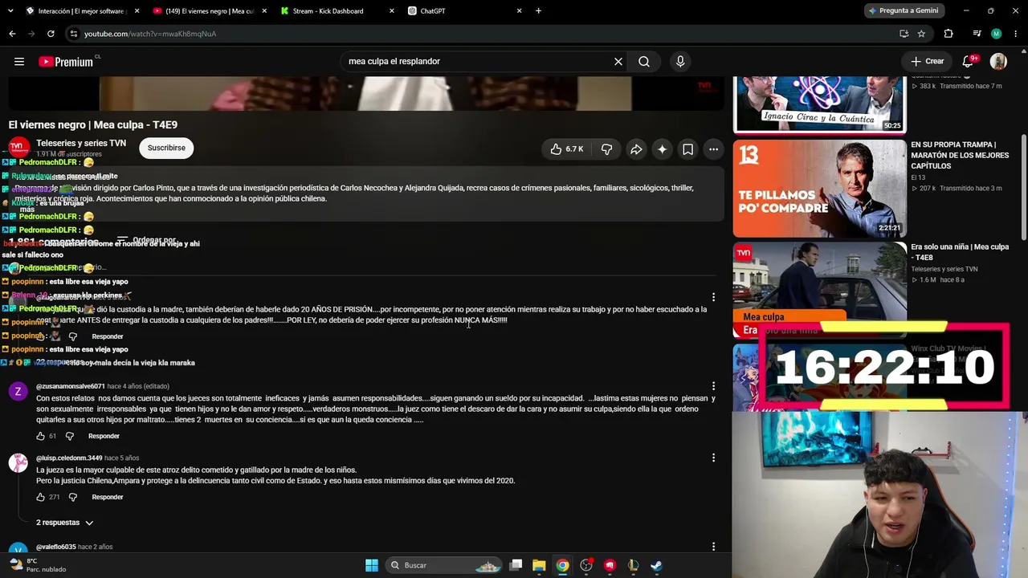Open @zusanamonsalve6071 username link
The image size is (1028, 578).
[71, 386]
